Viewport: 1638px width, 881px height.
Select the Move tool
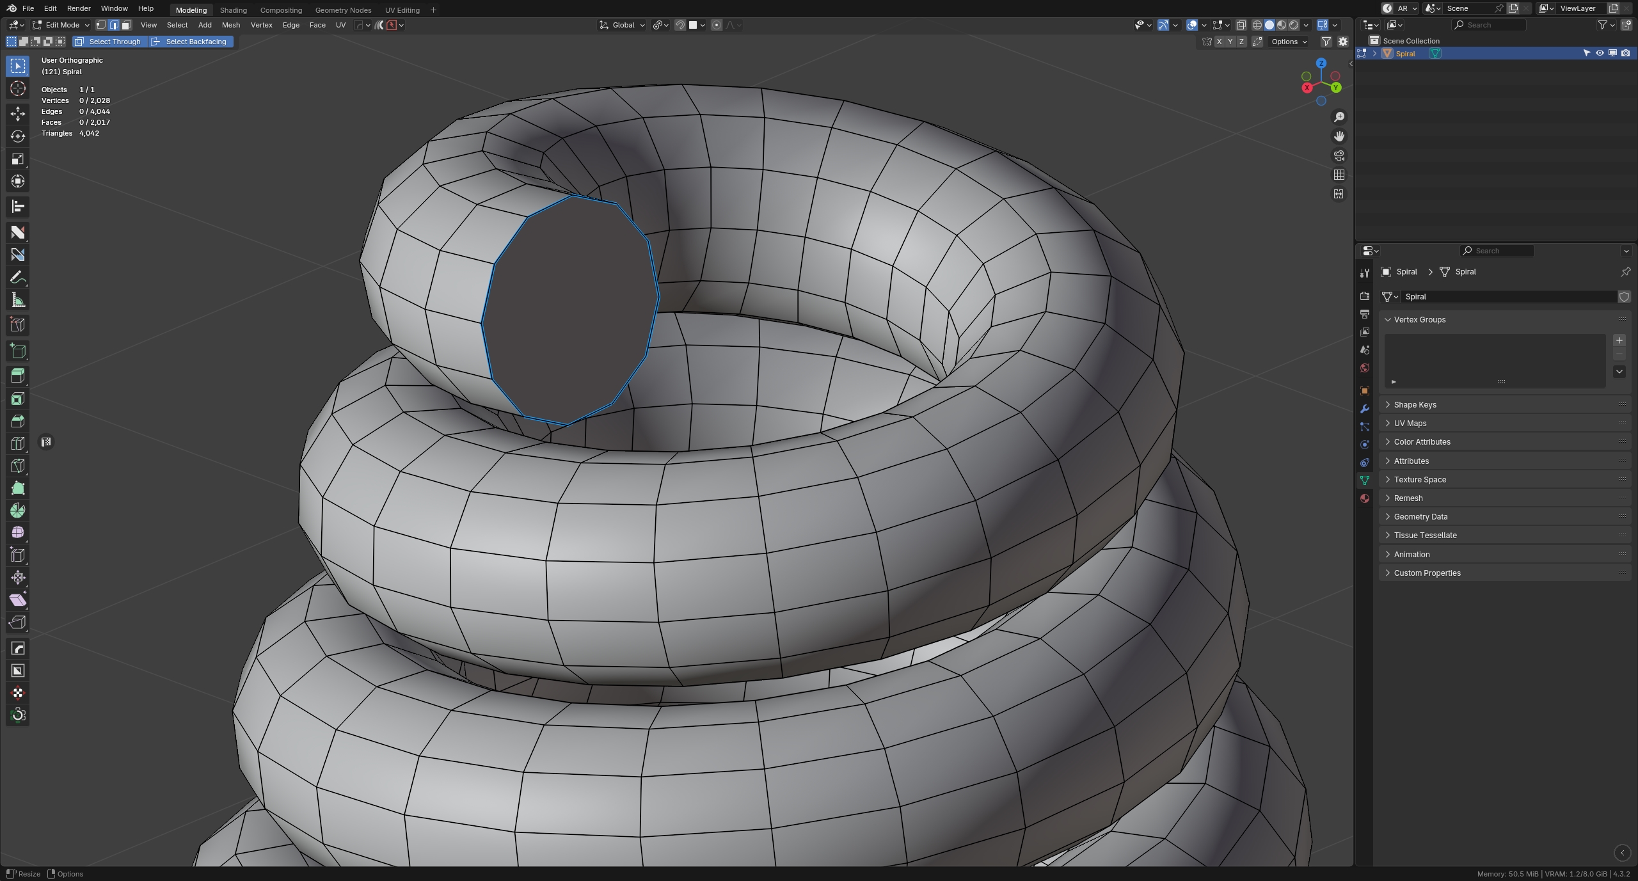tap(18, 114)
